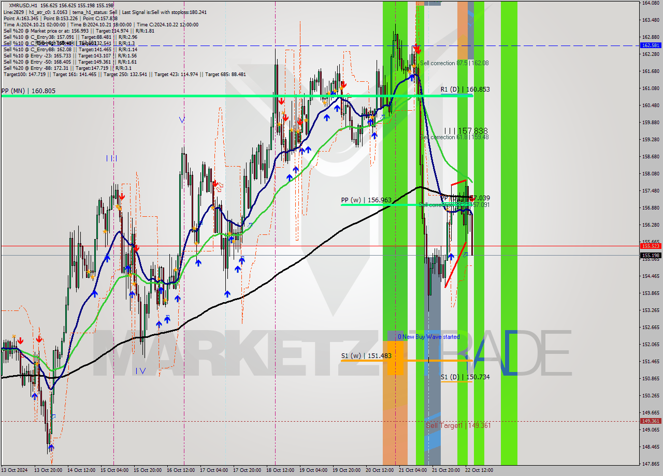Viewport: 663px width, 476px height.
Task: Select the blue 'I V' wave marker
Action: click(x=140, y=370)
